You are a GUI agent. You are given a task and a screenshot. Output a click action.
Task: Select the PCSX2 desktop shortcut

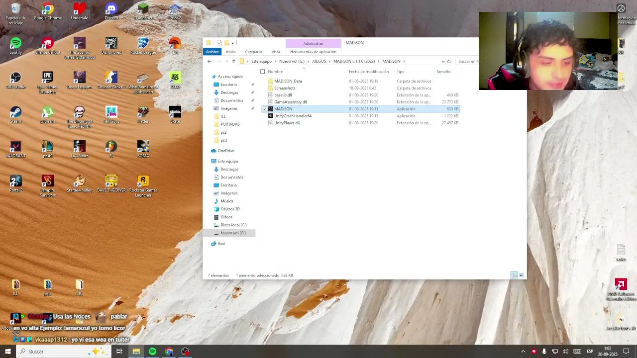click(x=175, y=12)
